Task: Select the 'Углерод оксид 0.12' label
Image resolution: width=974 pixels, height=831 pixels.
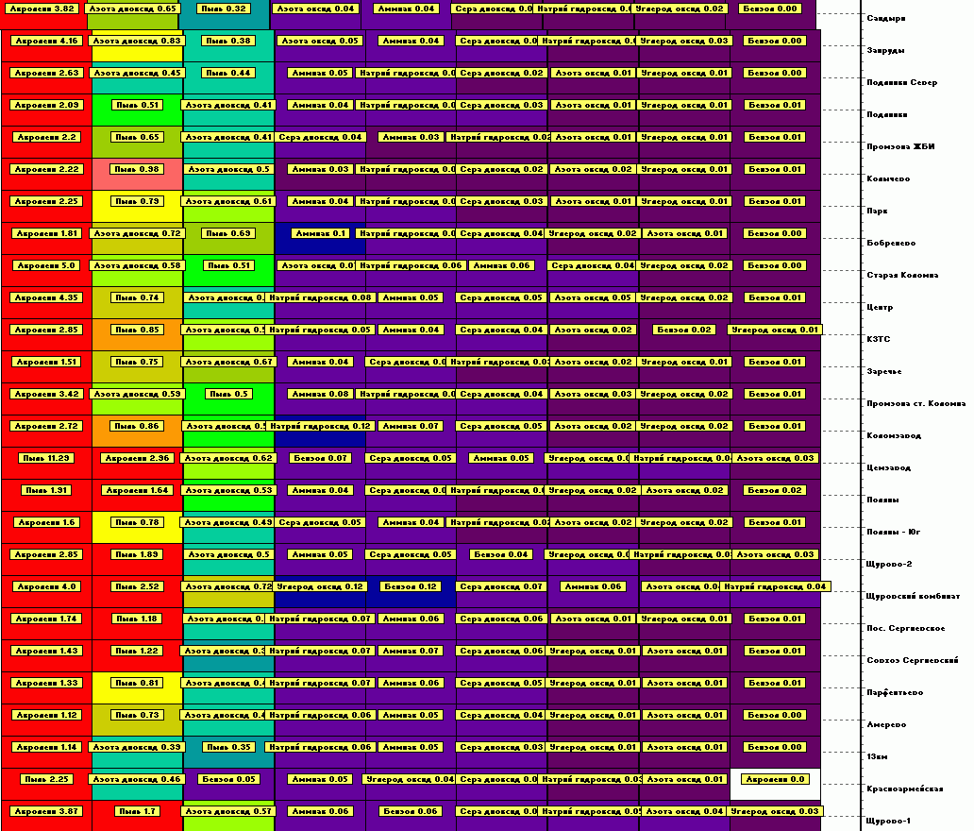Action: tap(321, 586)
